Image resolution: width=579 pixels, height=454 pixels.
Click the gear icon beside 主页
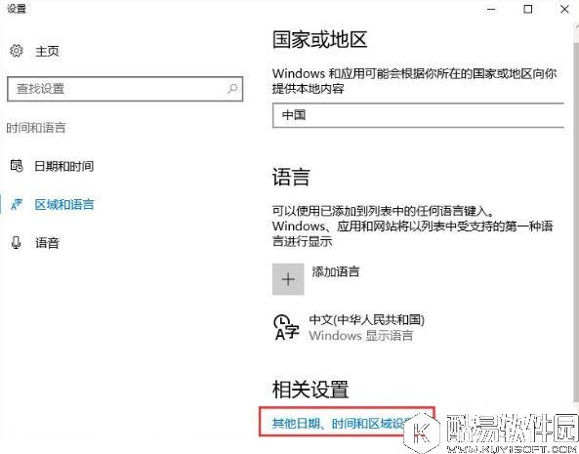coord(17,51)
